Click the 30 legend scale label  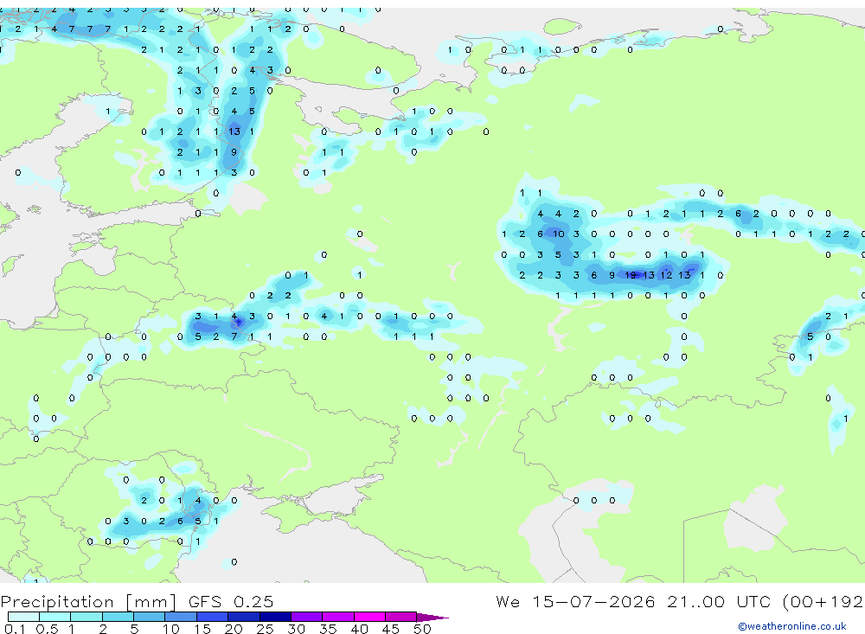pos(296,629)
